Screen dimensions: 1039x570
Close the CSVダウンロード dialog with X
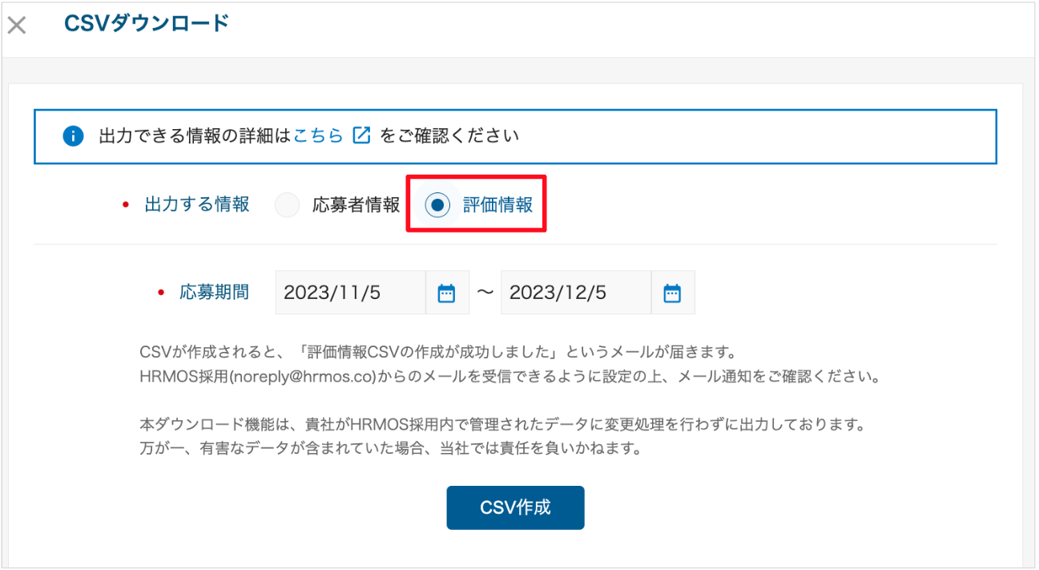pyautogui.click(x=17, y=26)
